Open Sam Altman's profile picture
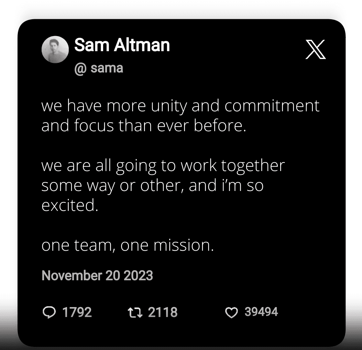Viewport: 362px width, 350px height. coord(55,49)
